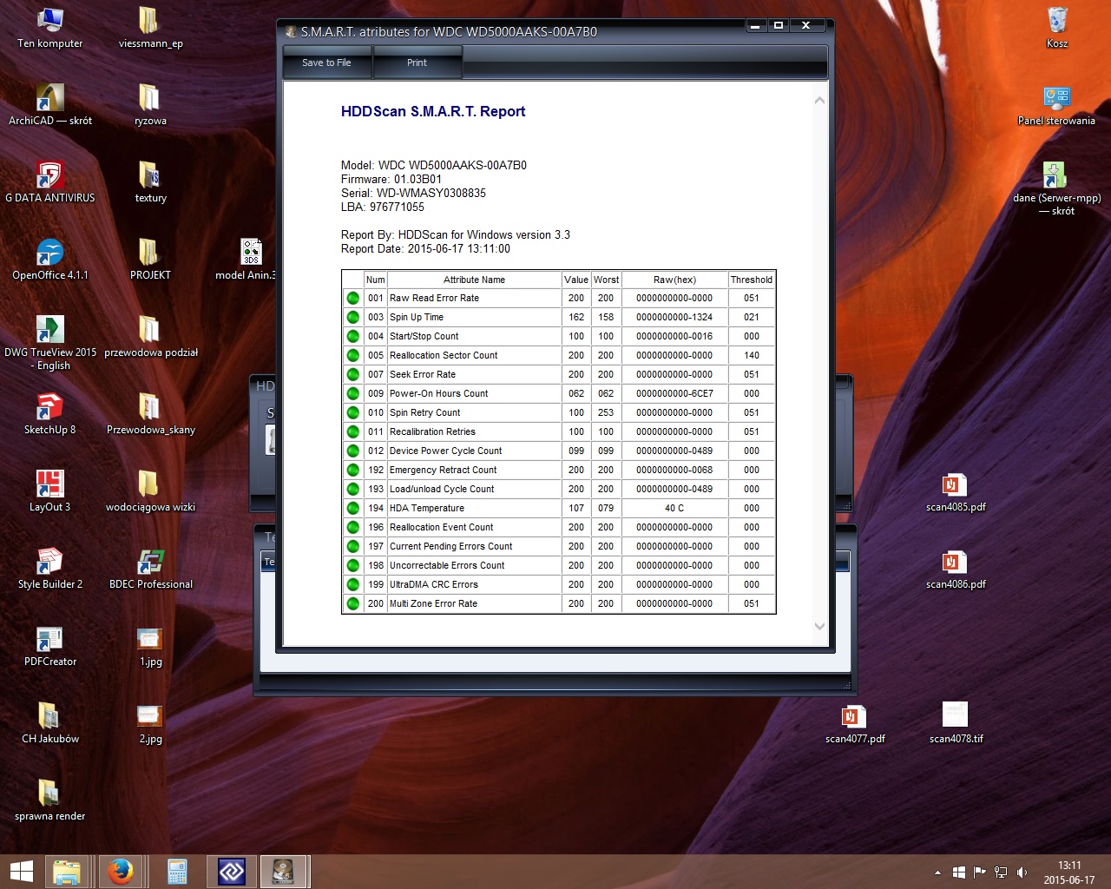Open scan4085.pdf file on desktop
Image resolution: width=1111 pixels, height=889 pixels.
click(x=956, y=492)
